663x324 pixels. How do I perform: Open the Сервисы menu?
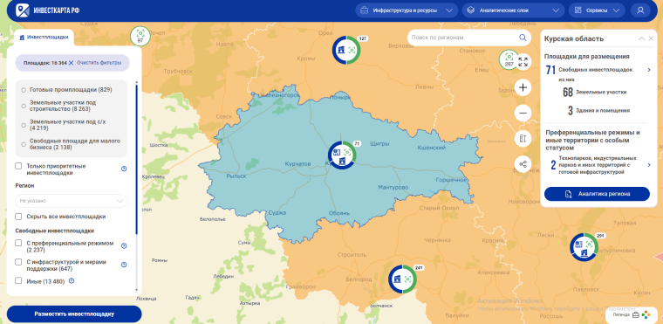[597, 10]
